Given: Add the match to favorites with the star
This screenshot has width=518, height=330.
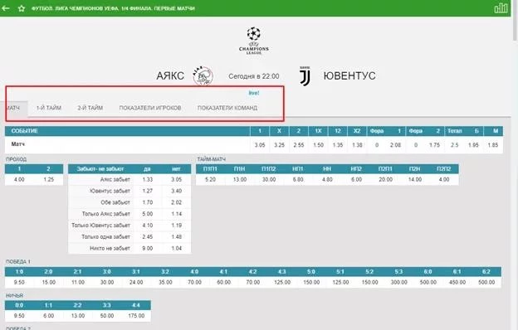Looking at the screenshot, I should click(22, 8).
